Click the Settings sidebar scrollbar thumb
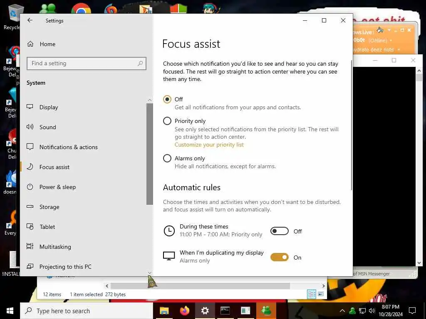Viewport: 426px width, 319px height. [x=149, y=154]
